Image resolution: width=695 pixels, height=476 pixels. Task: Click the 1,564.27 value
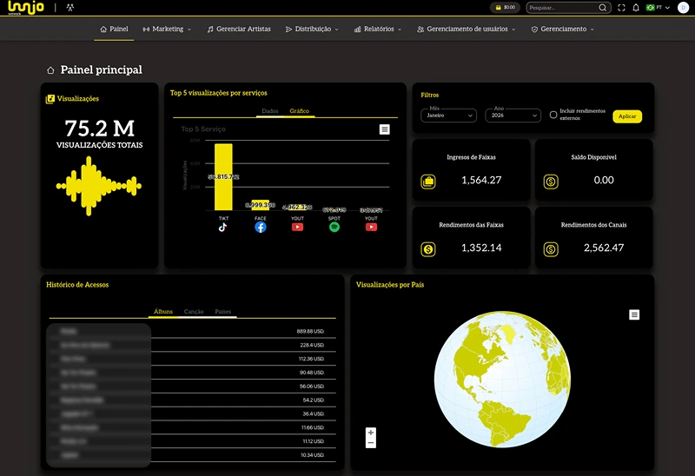[481, 180]
